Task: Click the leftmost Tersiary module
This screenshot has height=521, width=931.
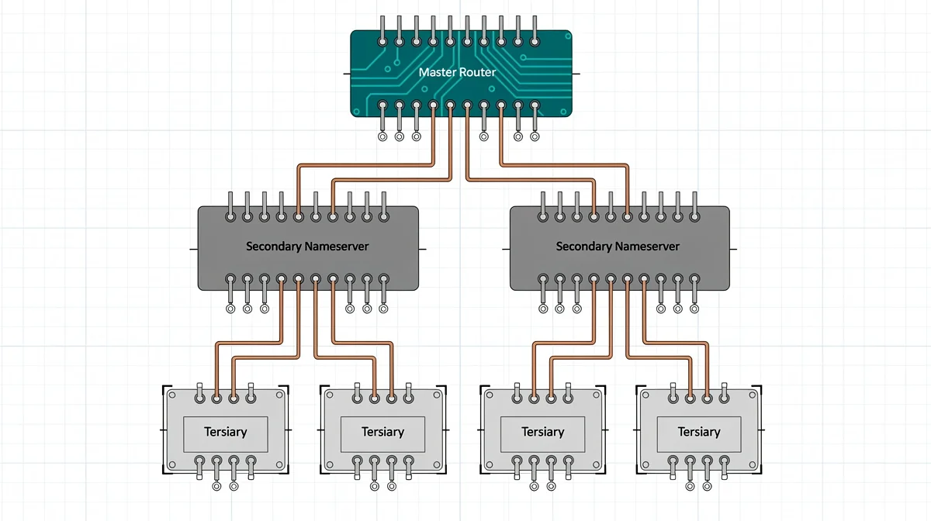Action: point(225,432)
